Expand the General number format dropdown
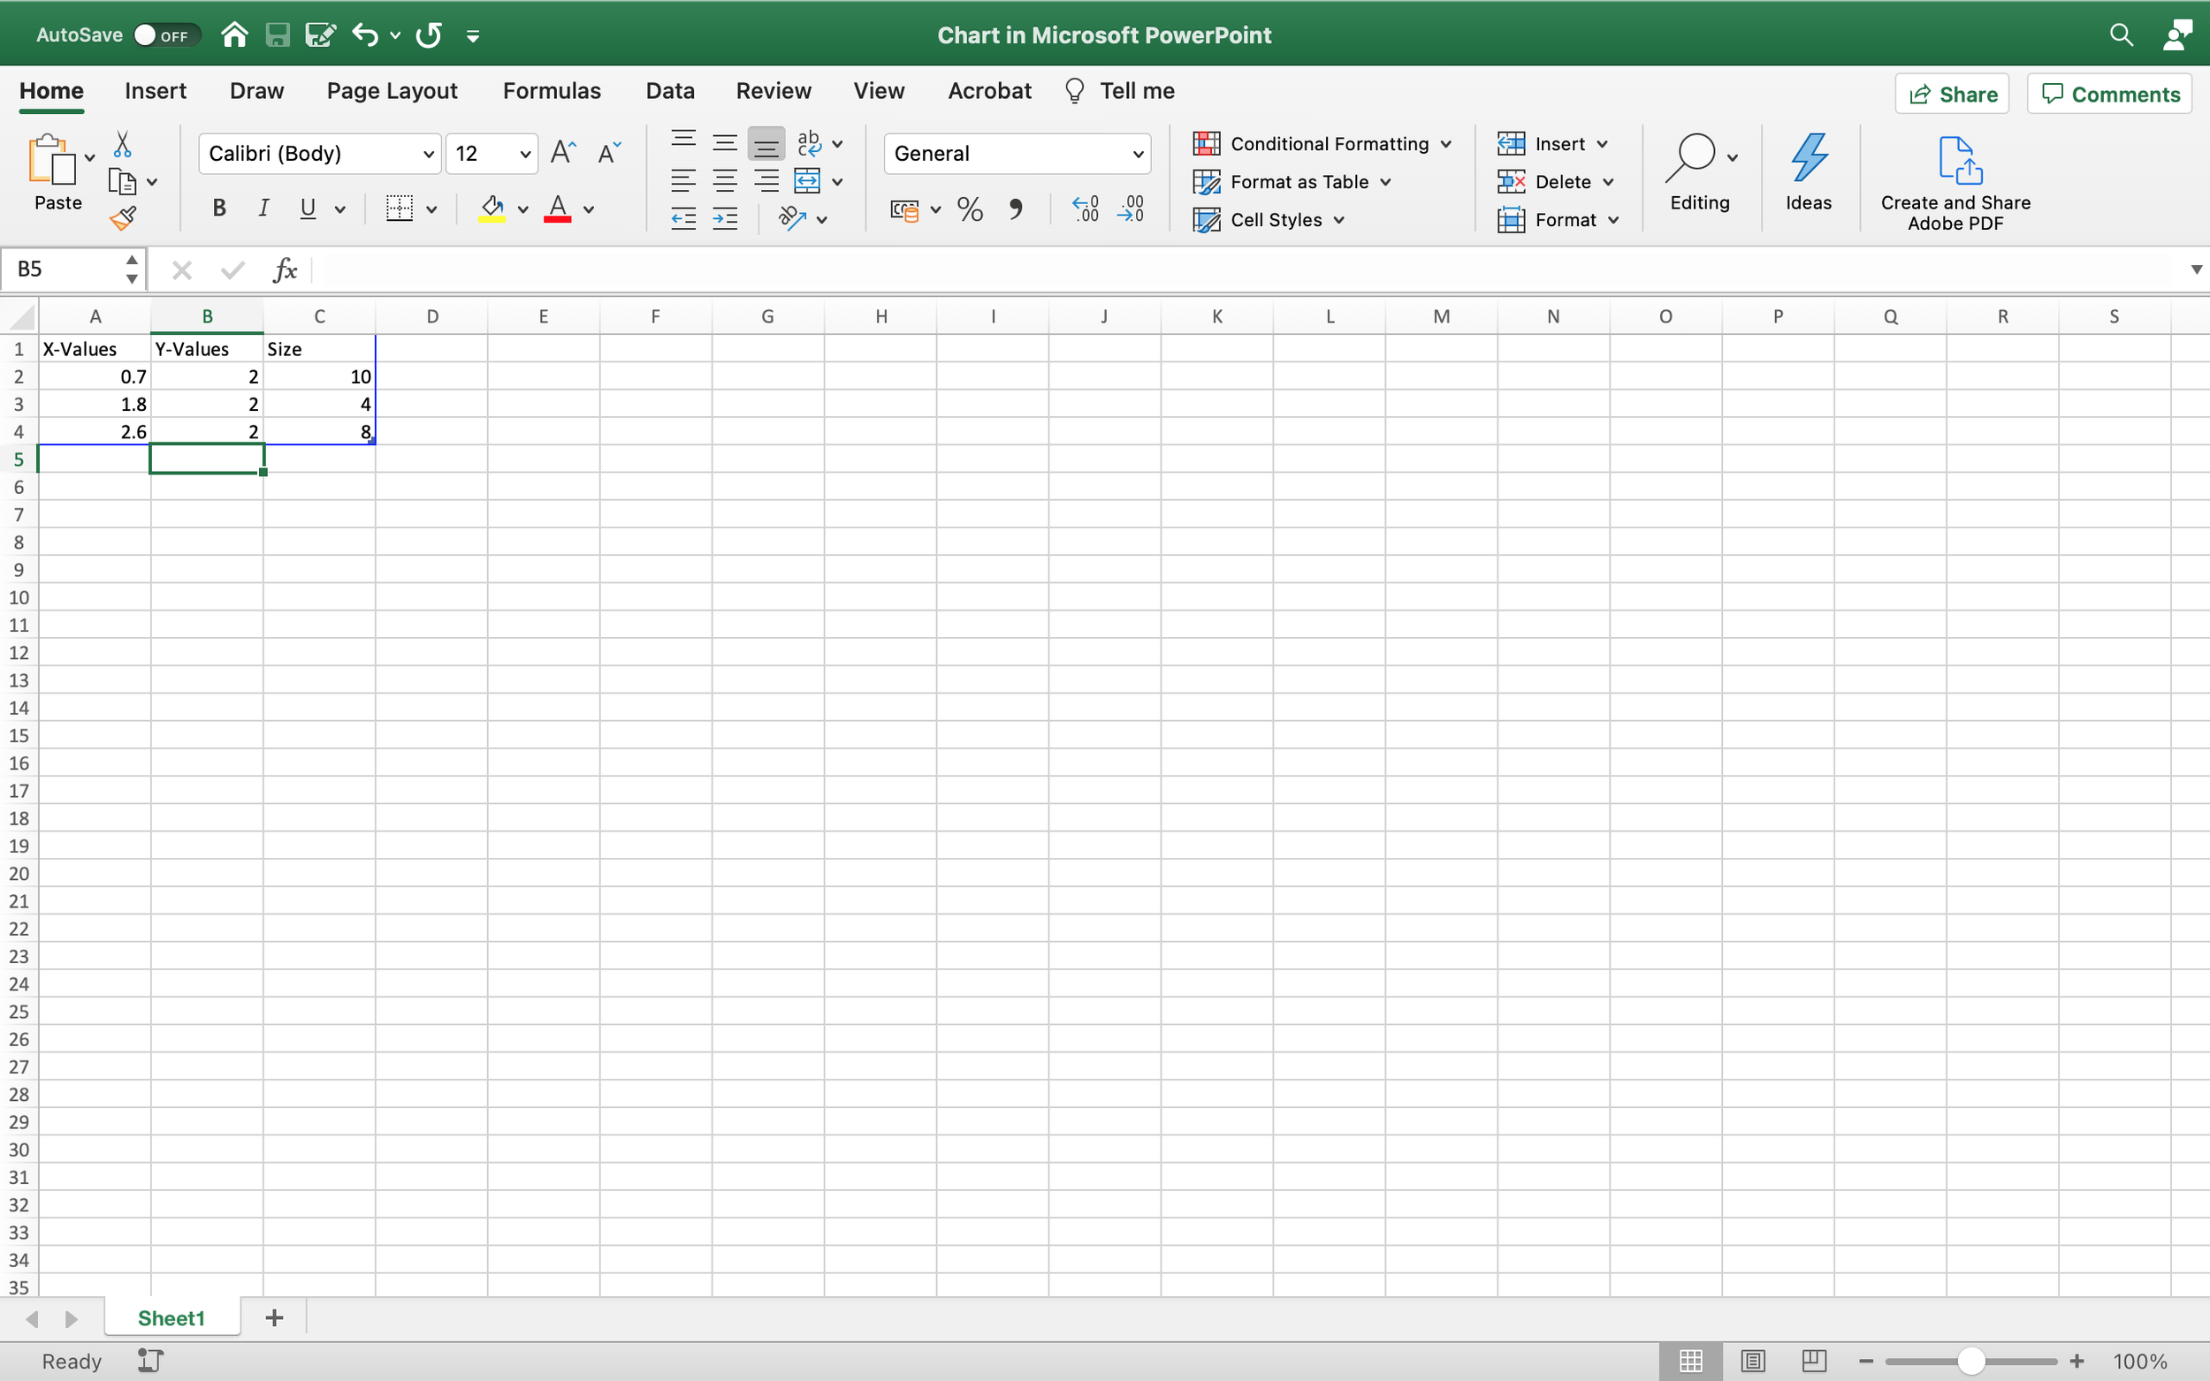 [x=1138, y=154]
